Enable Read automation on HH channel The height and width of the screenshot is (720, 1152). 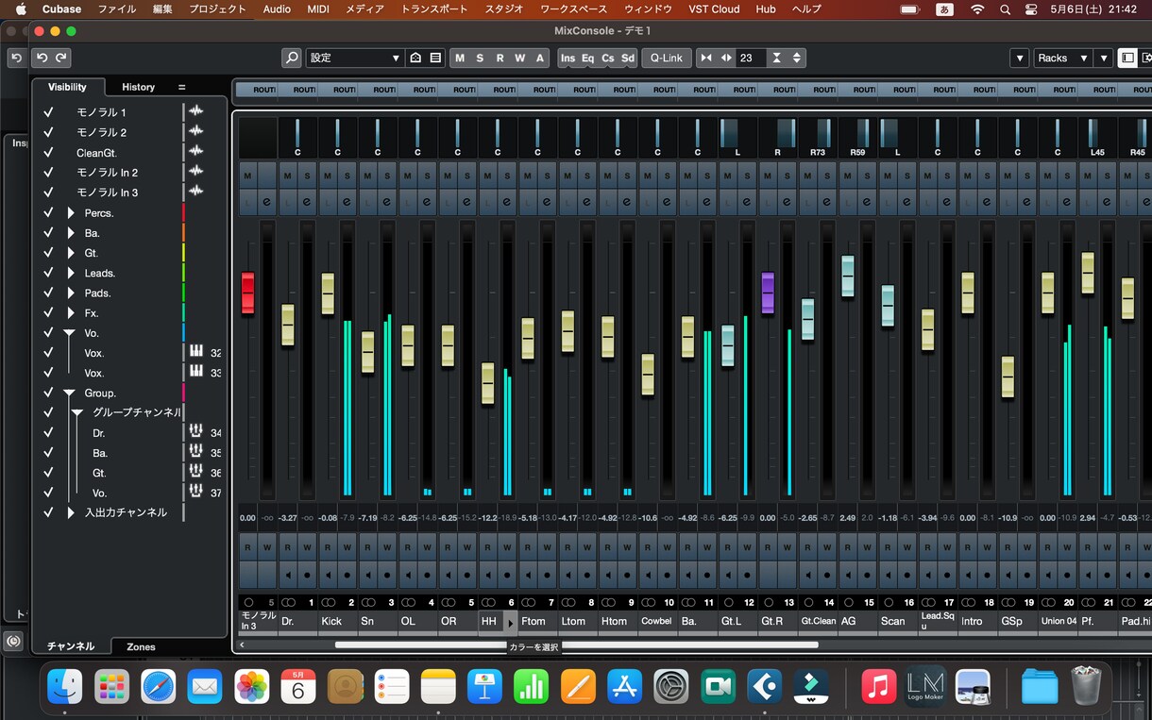point(487,546)
